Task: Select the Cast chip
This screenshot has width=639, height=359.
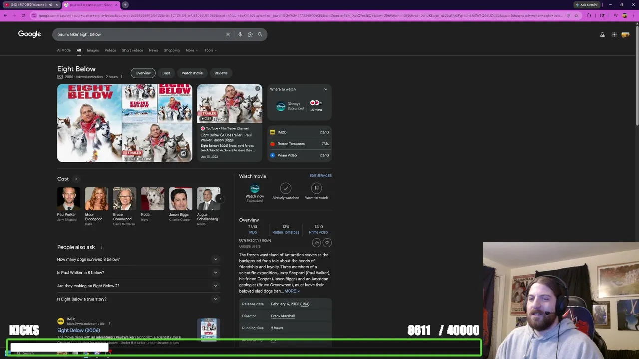Action: 166,73
